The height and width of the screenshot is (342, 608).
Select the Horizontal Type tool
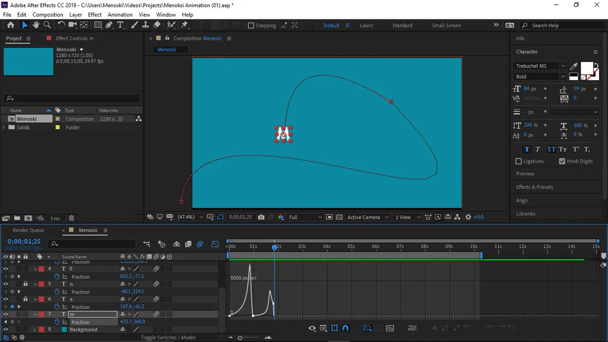point(120,25)
